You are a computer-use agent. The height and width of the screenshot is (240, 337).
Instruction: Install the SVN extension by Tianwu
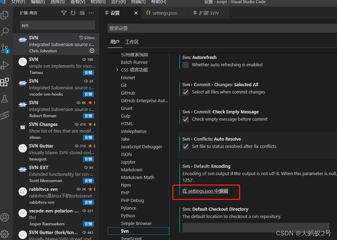click(88, 73)
